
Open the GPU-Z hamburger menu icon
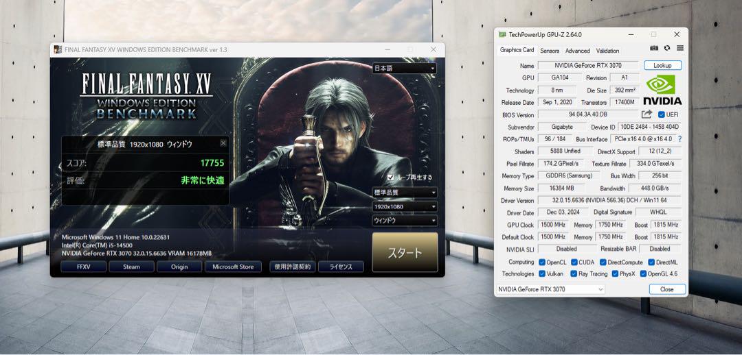680,48
